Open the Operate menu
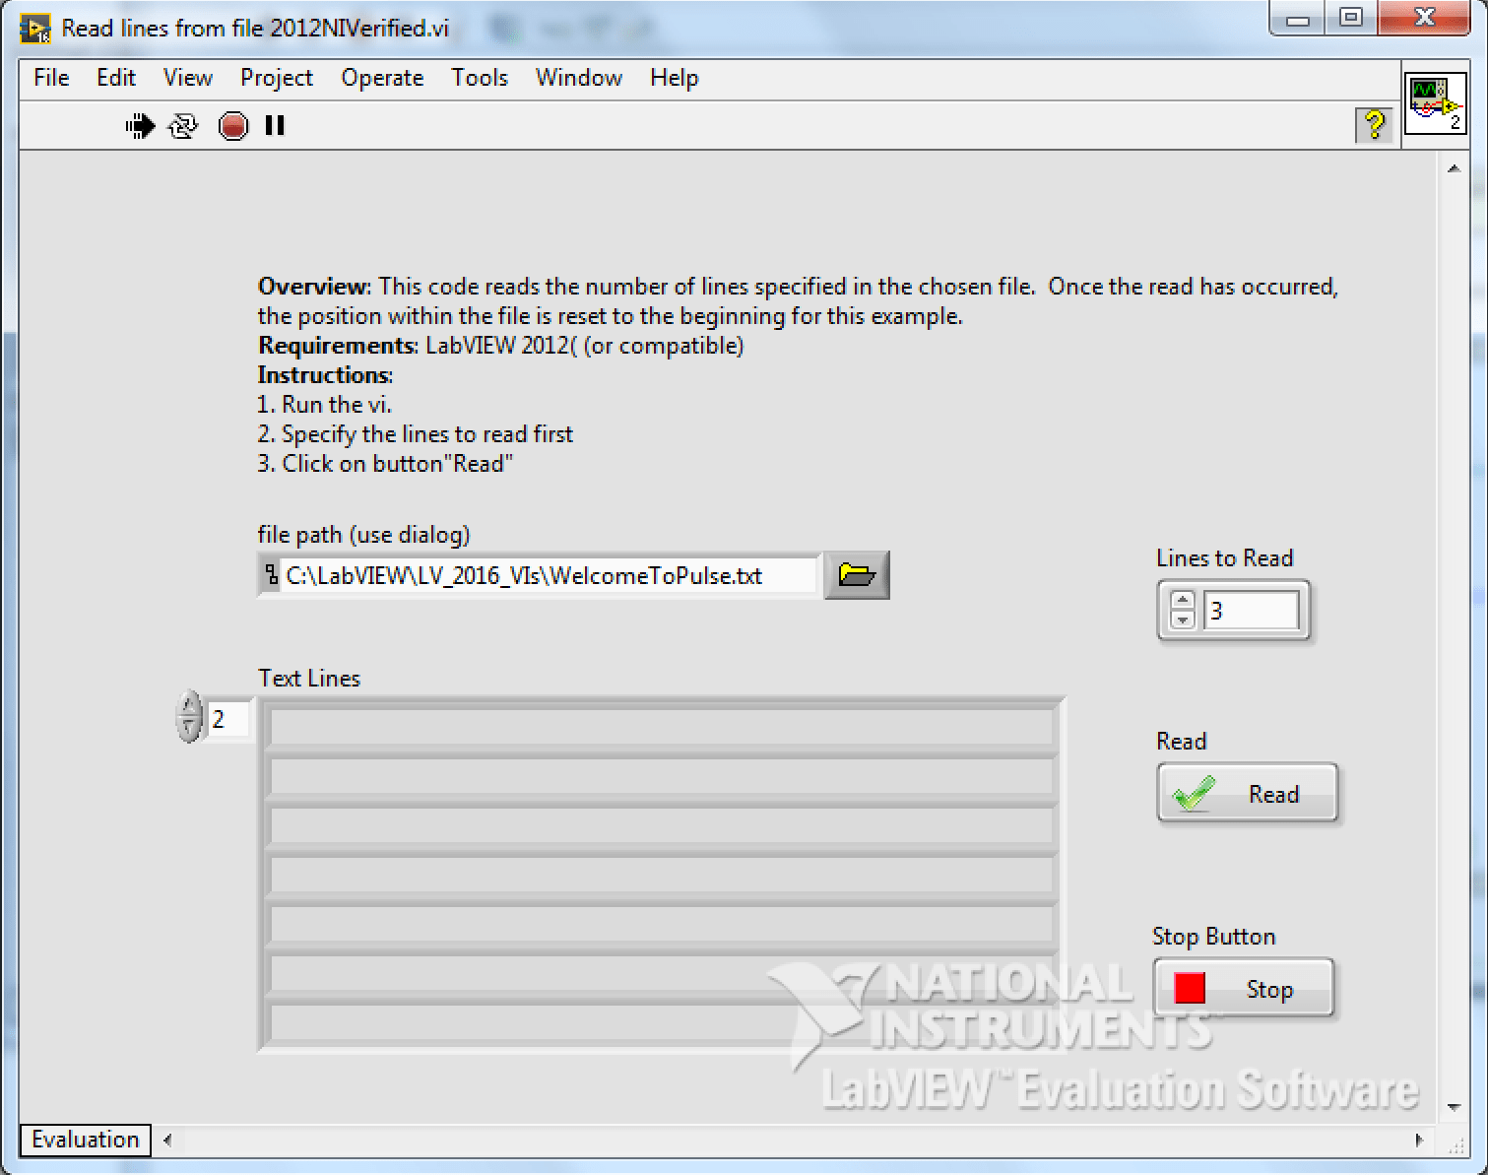The image size is (1488, 1175). click(382, 78)
